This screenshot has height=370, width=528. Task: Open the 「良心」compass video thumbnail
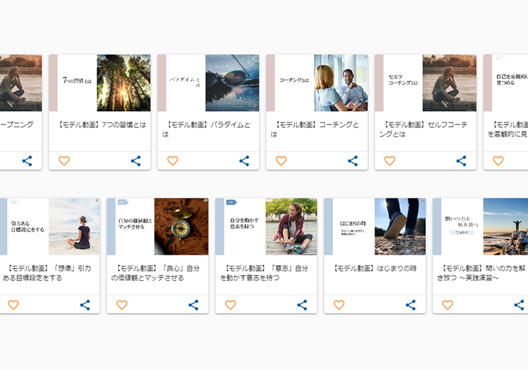[x=181, y=227]
